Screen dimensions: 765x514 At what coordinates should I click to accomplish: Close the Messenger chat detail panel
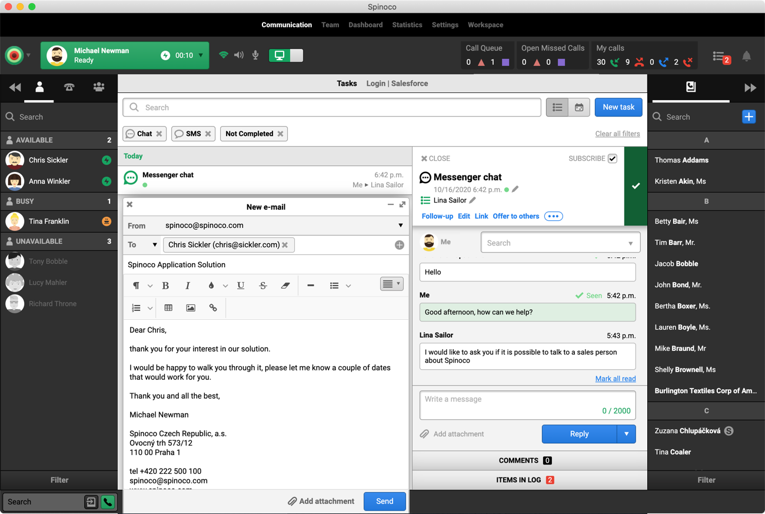point(435,158)
